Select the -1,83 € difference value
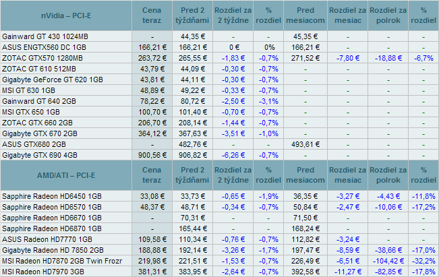The image size is (439, 277). (233, 58)
